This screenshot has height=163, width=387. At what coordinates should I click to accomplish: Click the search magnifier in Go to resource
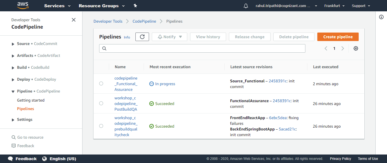(x=14, y=137)
